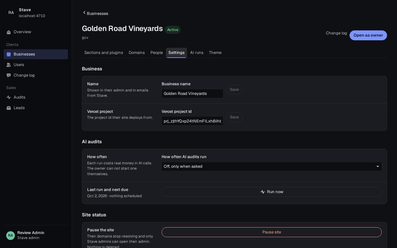The image size is (397, 248).
Task: Click the grv slug under the title
Action: 85,38
